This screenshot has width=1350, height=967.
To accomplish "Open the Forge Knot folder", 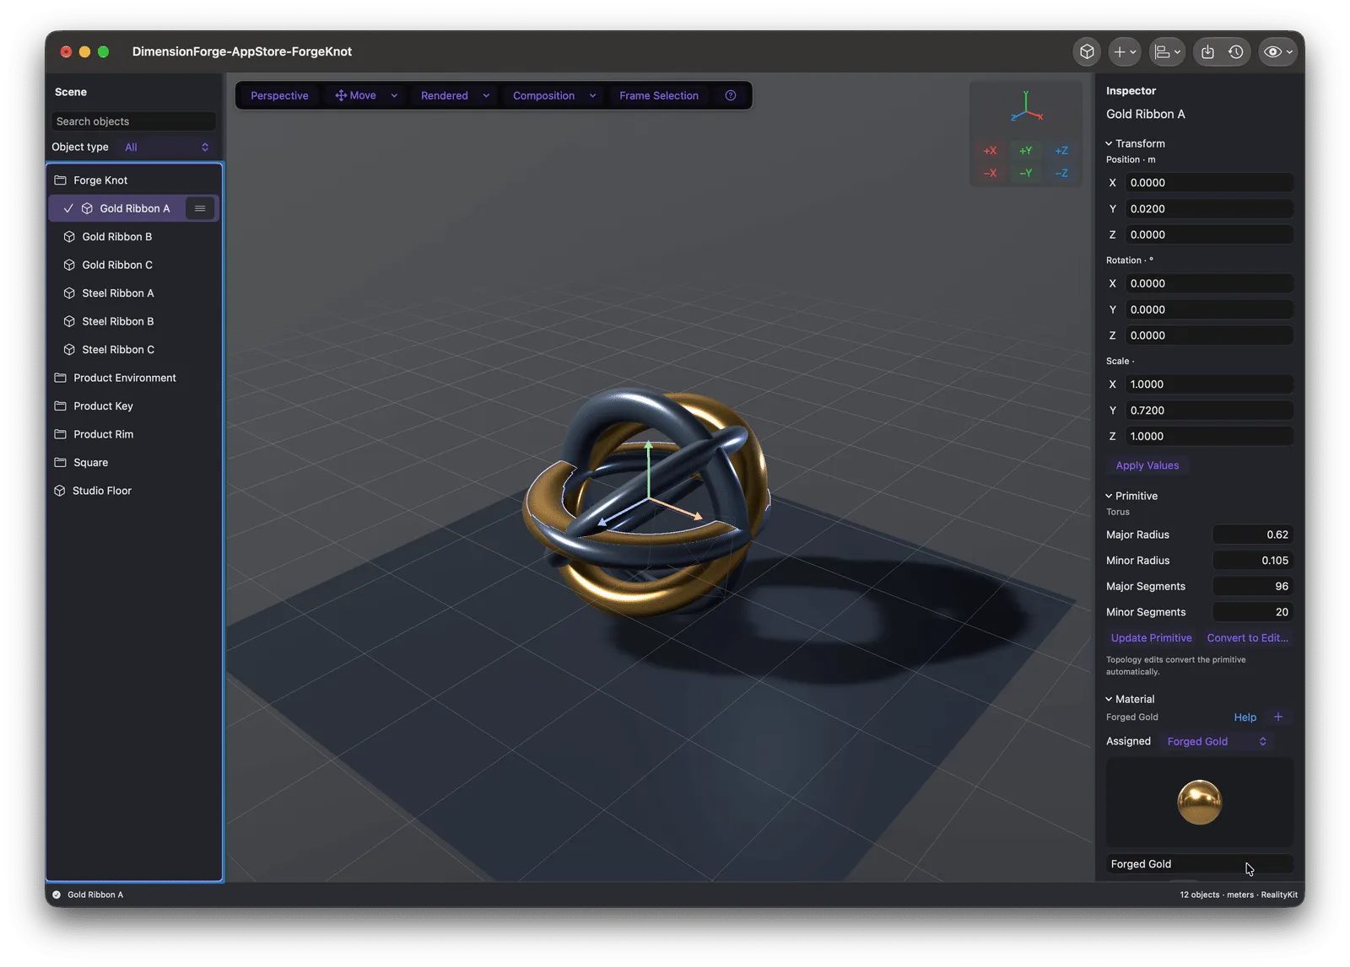I will 134,180.
